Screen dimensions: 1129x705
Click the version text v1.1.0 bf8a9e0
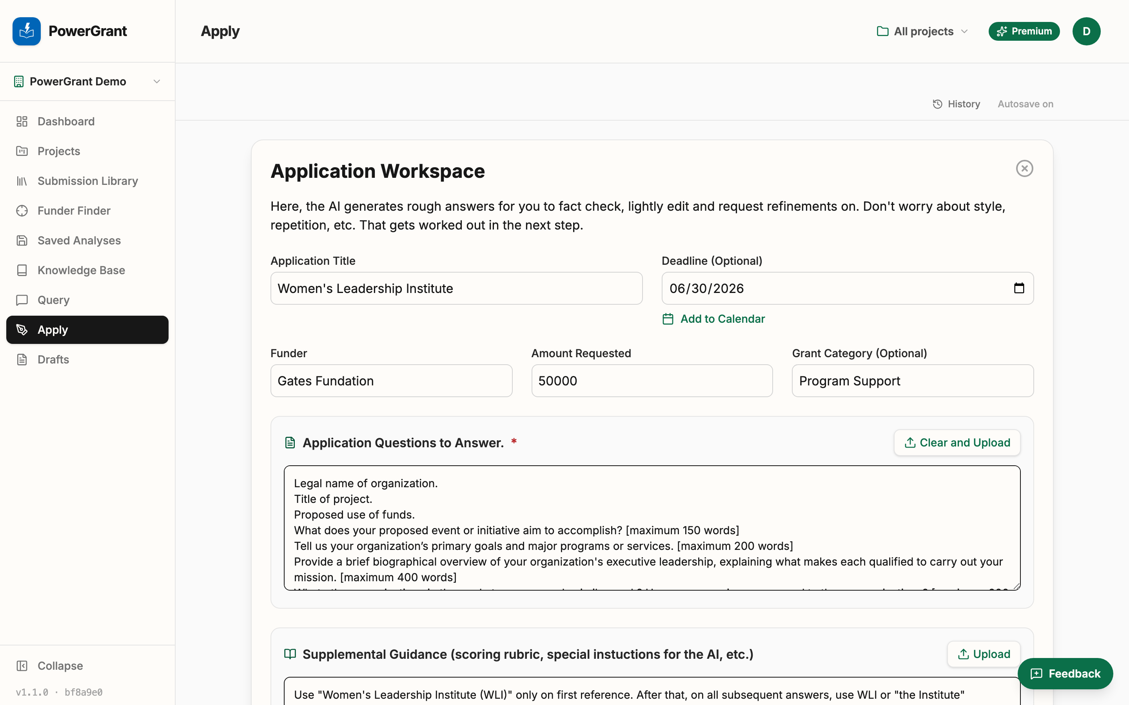point(59,692)
